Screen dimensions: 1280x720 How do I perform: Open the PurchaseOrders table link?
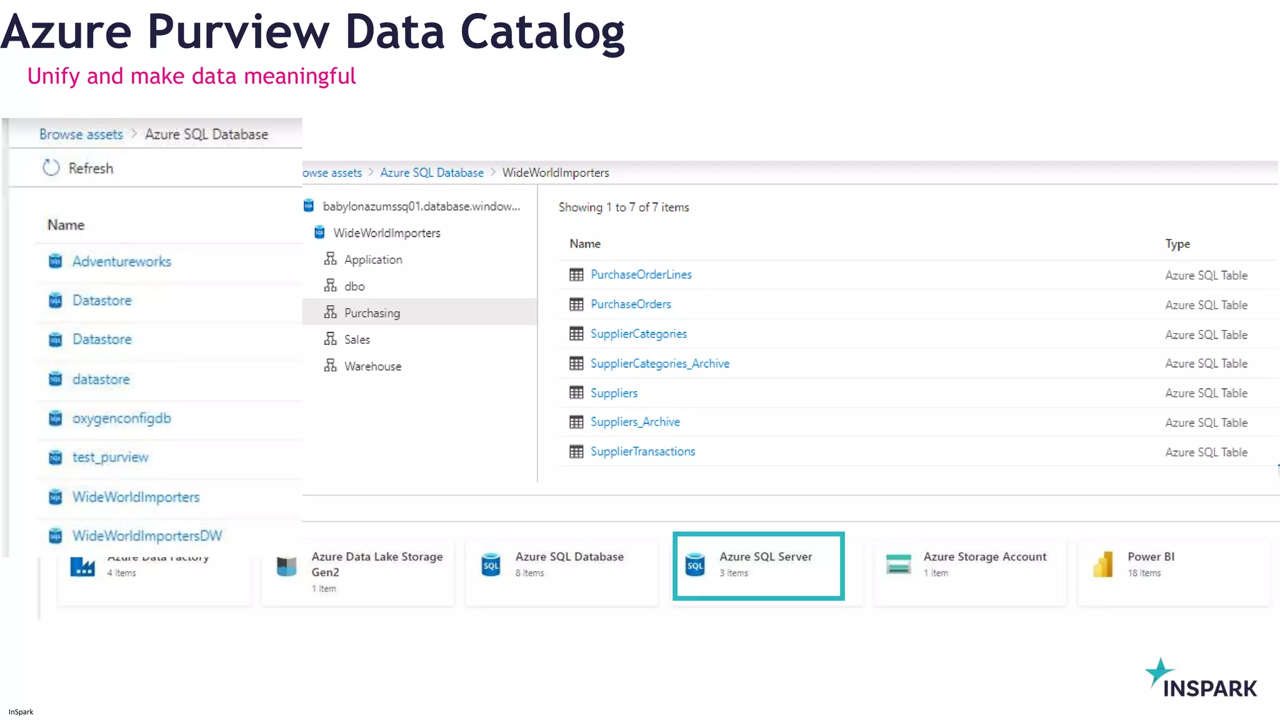coord(631,304)
